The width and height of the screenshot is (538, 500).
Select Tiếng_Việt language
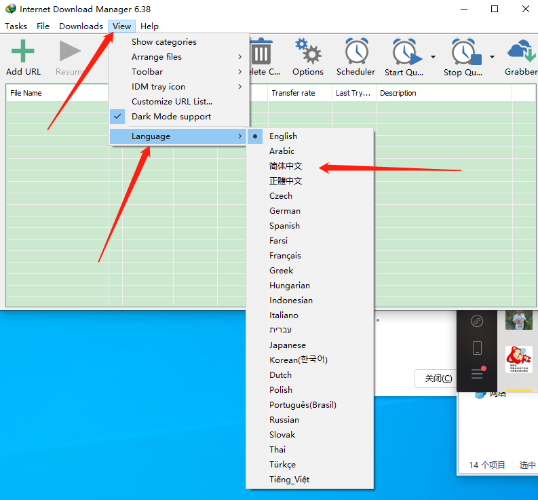[310, 480]
